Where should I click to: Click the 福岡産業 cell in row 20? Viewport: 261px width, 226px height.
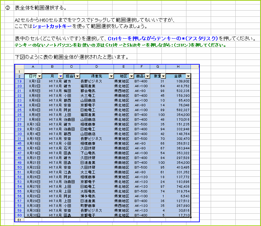pyautogui.click(x=97, y=86)
